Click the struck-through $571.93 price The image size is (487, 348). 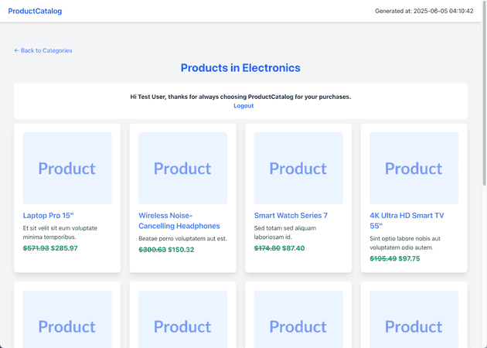point(36,248)
